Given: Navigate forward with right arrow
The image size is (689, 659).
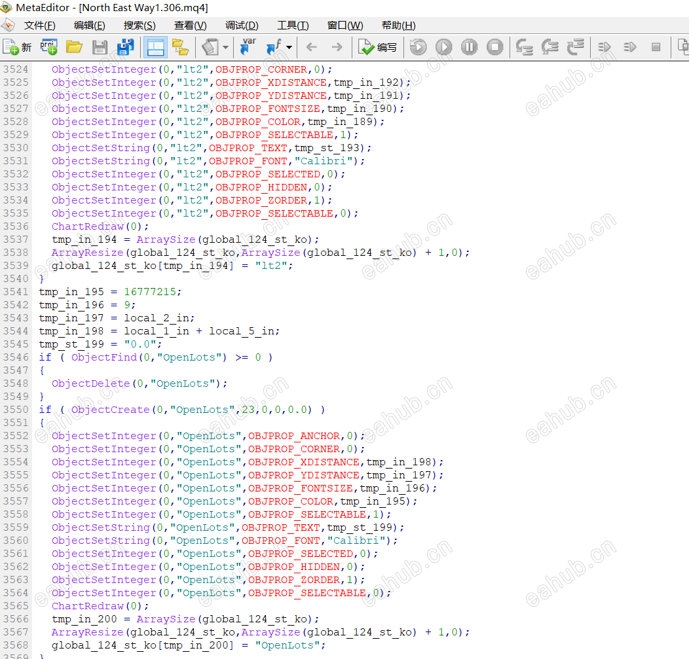Looking at the screenshot, I should coord(337,47).
